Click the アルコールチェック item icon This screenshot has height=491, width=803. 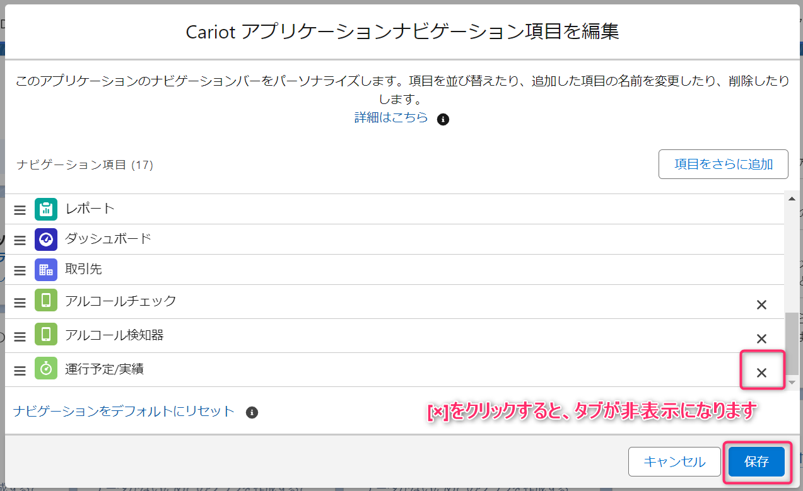(x=46, y=301)
